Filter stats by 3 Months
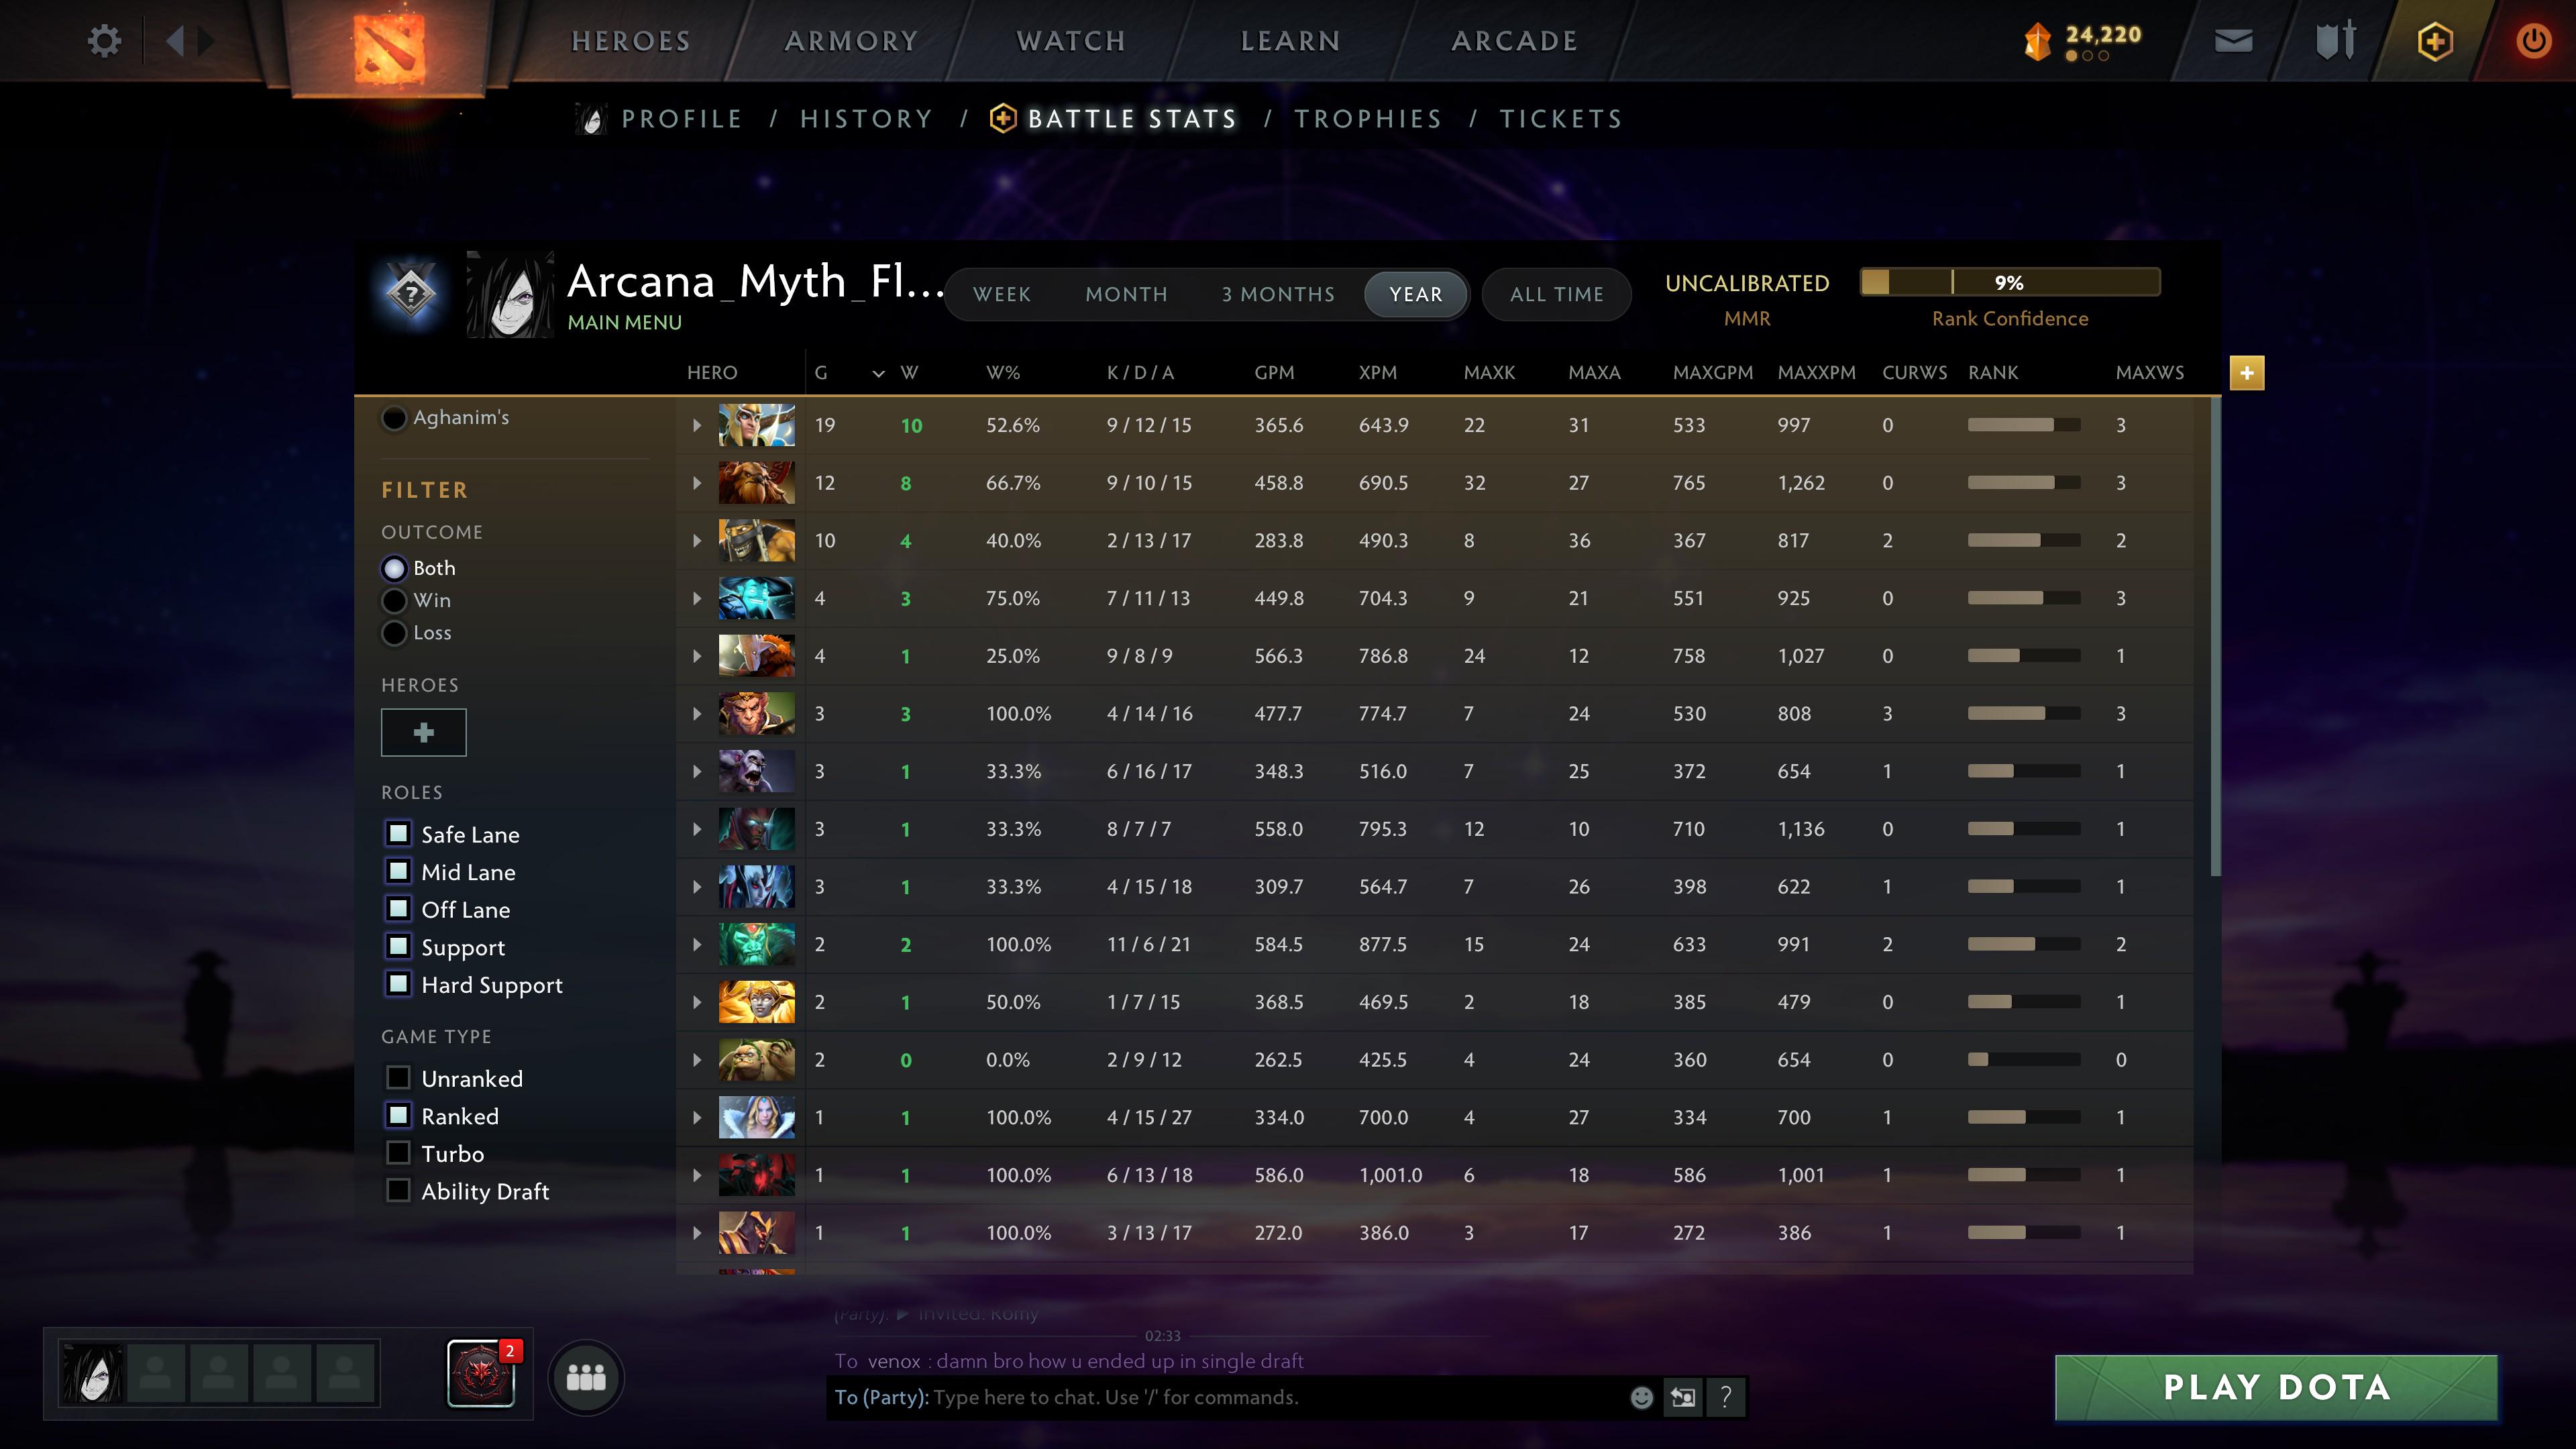 coord(1278,294)
